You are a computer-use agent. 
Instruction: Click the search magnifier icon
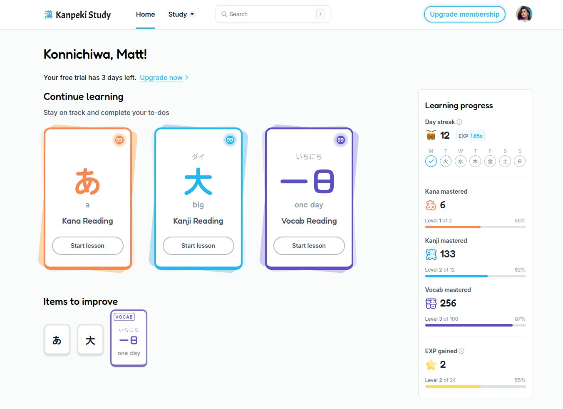pyautogui.click(x=224, y=14)
